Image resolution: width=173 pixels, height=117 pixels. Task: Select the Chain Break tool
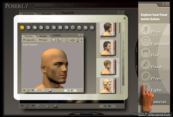coord(60,28)
